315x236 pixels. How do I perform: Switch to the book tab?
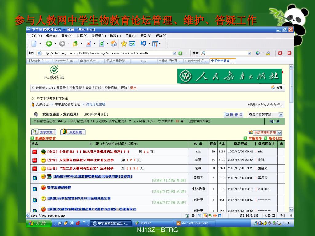(144, 61)
